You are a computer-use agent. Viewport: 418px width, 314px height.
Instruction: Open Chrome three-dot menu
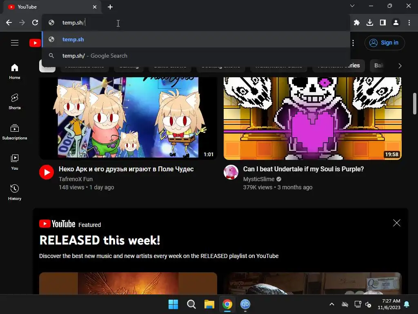pyautogui.click(x=409, y=23)
